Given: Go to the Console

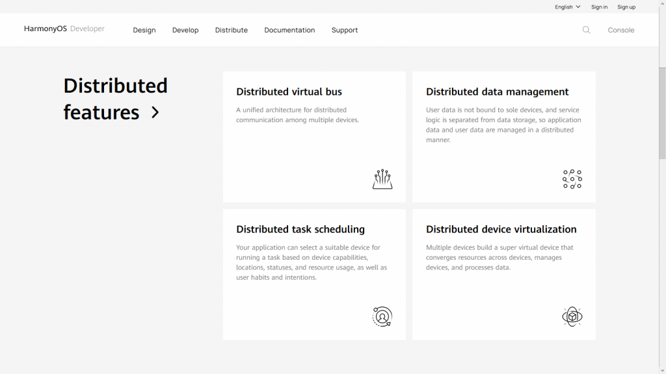Looking at the screenshot, I should click(x=621, y=30).
